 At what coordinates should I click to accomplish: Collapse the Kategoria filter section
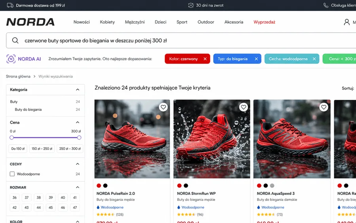tap(78, 90)
